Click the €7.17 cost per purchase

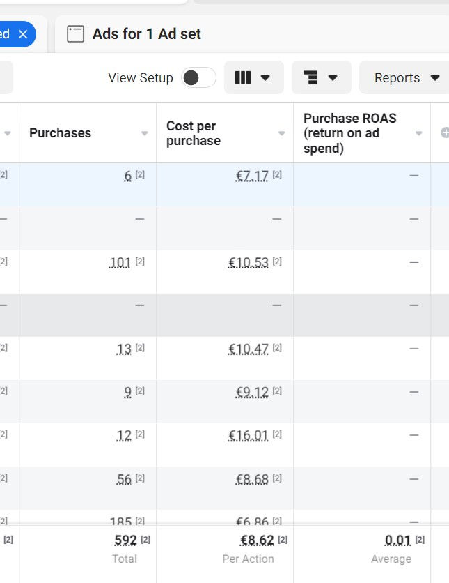(x=252, y=176)
